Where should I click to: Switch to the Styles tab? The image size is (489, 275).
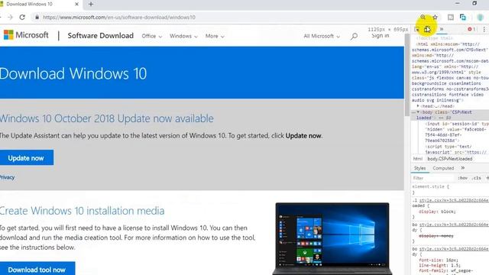(419, 168)
